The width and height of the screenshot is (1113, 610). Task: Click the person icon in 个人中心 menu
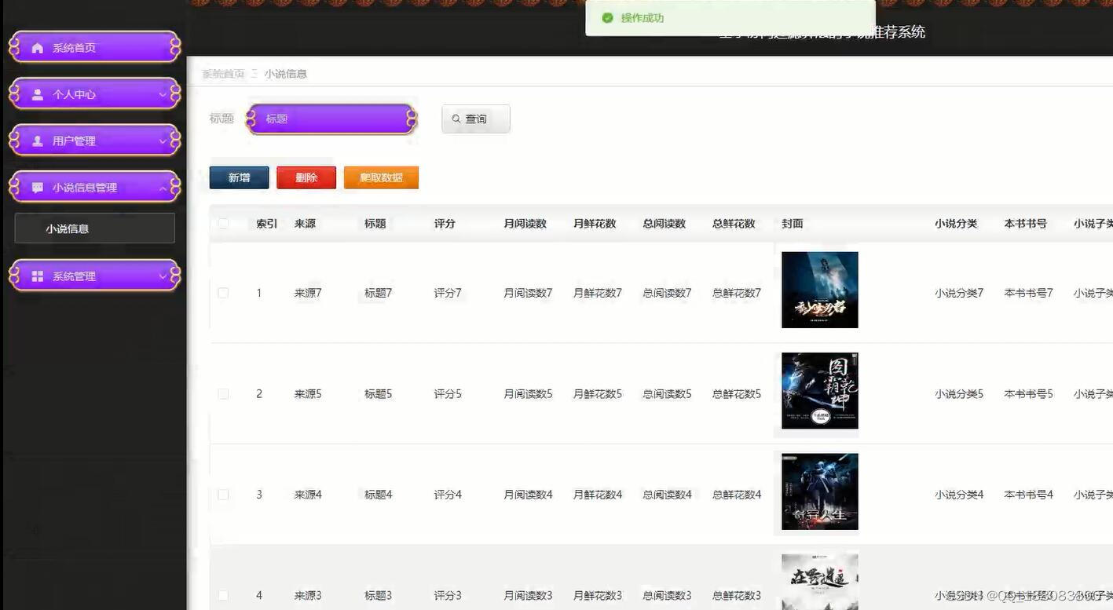click(37, 94)
